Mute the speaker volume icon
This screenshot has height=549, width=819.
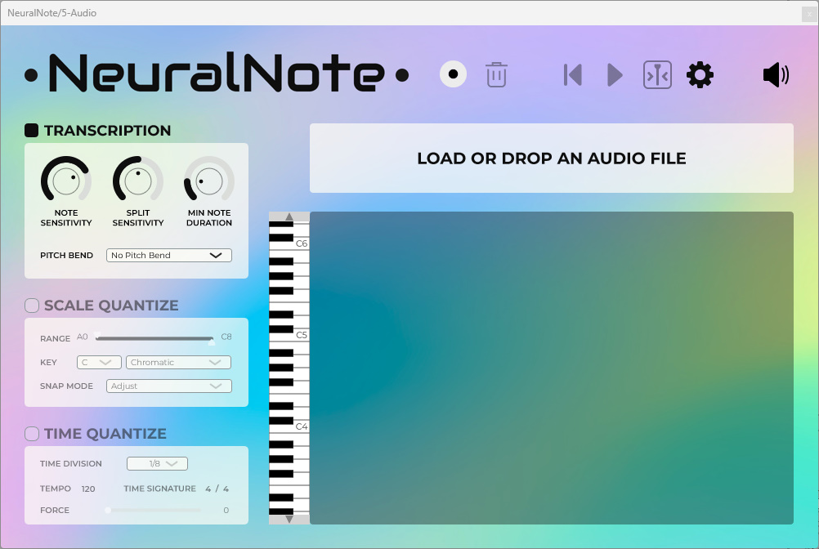coord(775,75)
